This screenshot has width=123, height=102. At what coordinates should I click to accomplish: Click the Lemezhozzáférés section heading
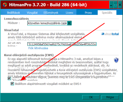(16, 19)
